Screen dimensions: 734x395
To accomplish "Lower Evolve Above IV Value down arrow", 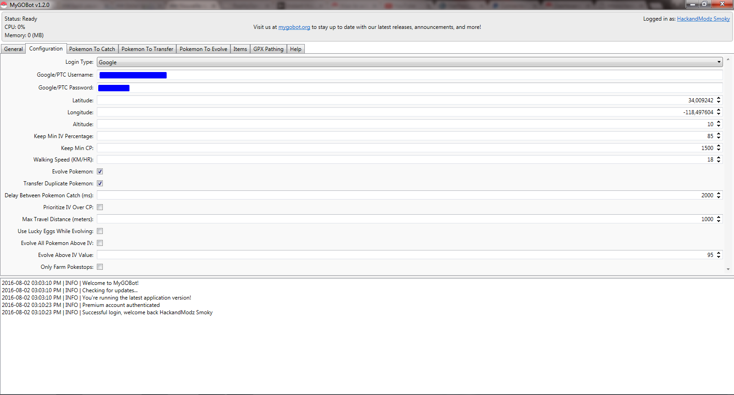I will click(x=719, y=257).
